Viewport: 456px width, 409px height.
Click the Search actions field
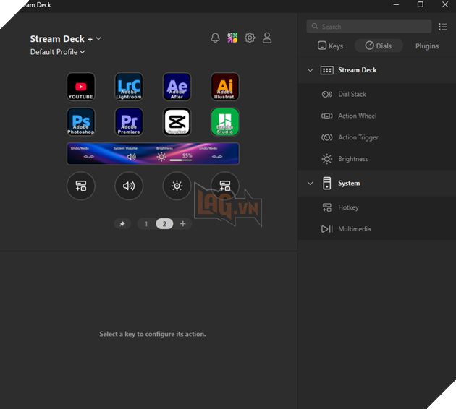coord(368,27)
